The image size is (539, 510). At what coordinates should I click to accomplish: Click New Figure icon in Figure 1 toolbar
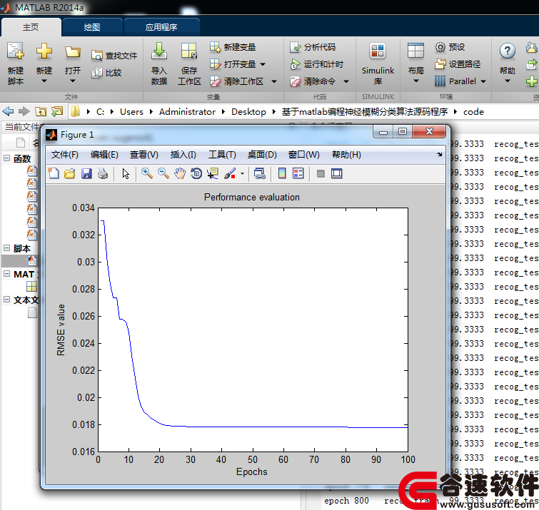[54, 173]
